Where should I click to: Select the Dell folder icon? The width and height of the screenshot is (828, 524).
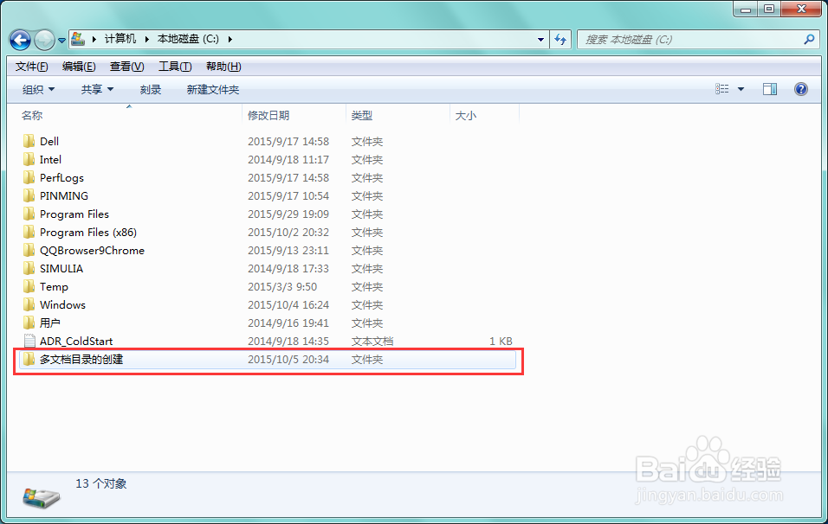[29, 141]
